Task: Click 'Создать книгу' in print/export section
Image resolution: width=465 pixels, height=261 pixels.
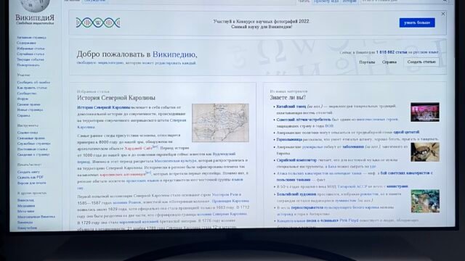Action: [x=28, y=172]
